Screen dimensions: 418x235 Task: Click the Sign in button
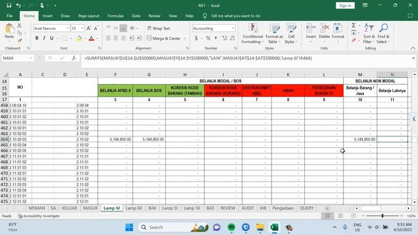(x=345, y=6)
